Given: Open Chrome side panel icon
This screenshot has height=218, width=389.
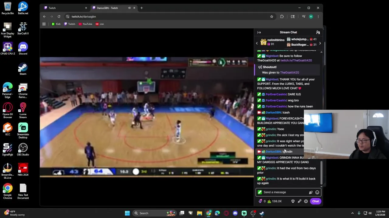Looking at the screenshot, I should (x=293, y=17).
